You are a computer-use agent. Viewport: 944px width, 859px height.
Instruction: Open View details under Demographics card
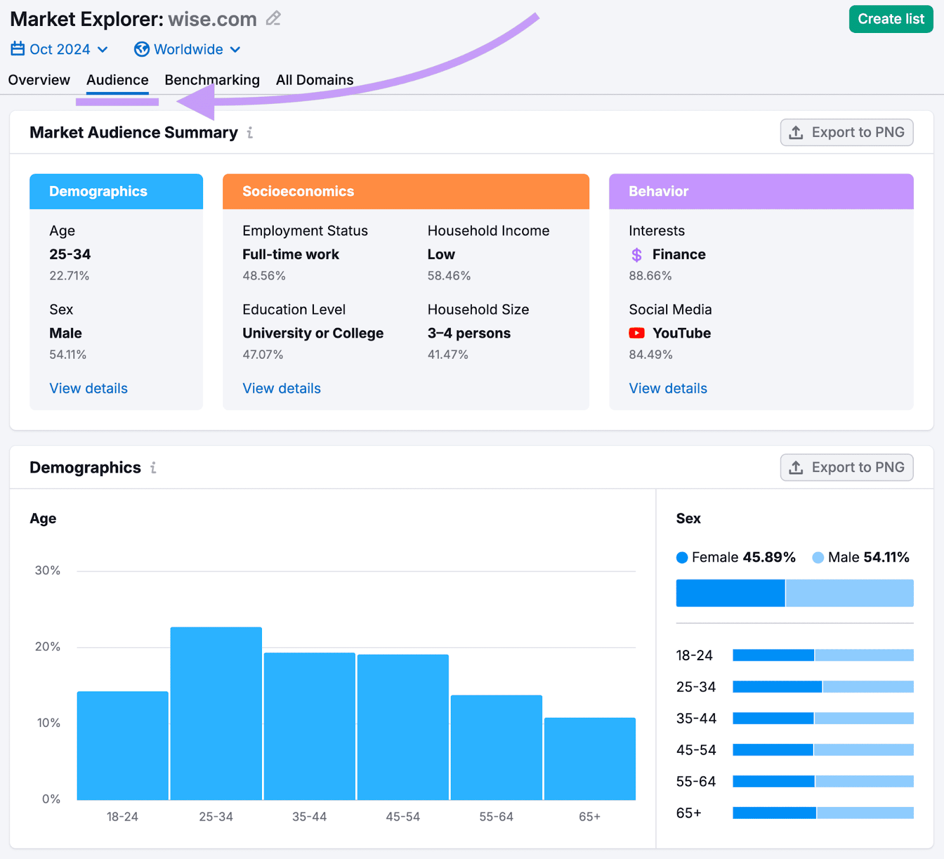point(88,388)
